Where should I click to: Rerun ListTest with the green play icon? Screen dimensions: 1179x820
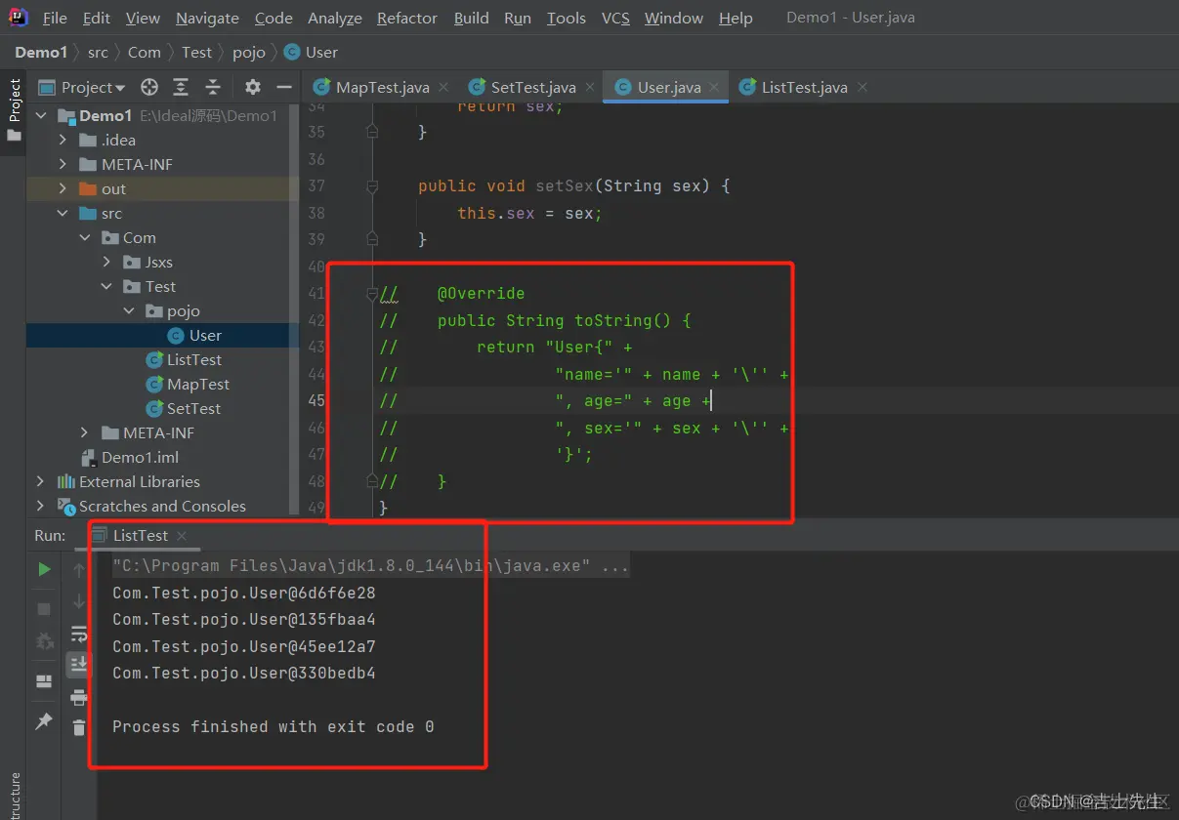44,569
